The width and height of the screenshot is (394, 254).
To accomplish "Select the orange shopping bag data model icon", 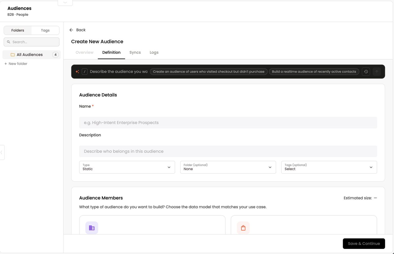I will (x=243, y=228).
